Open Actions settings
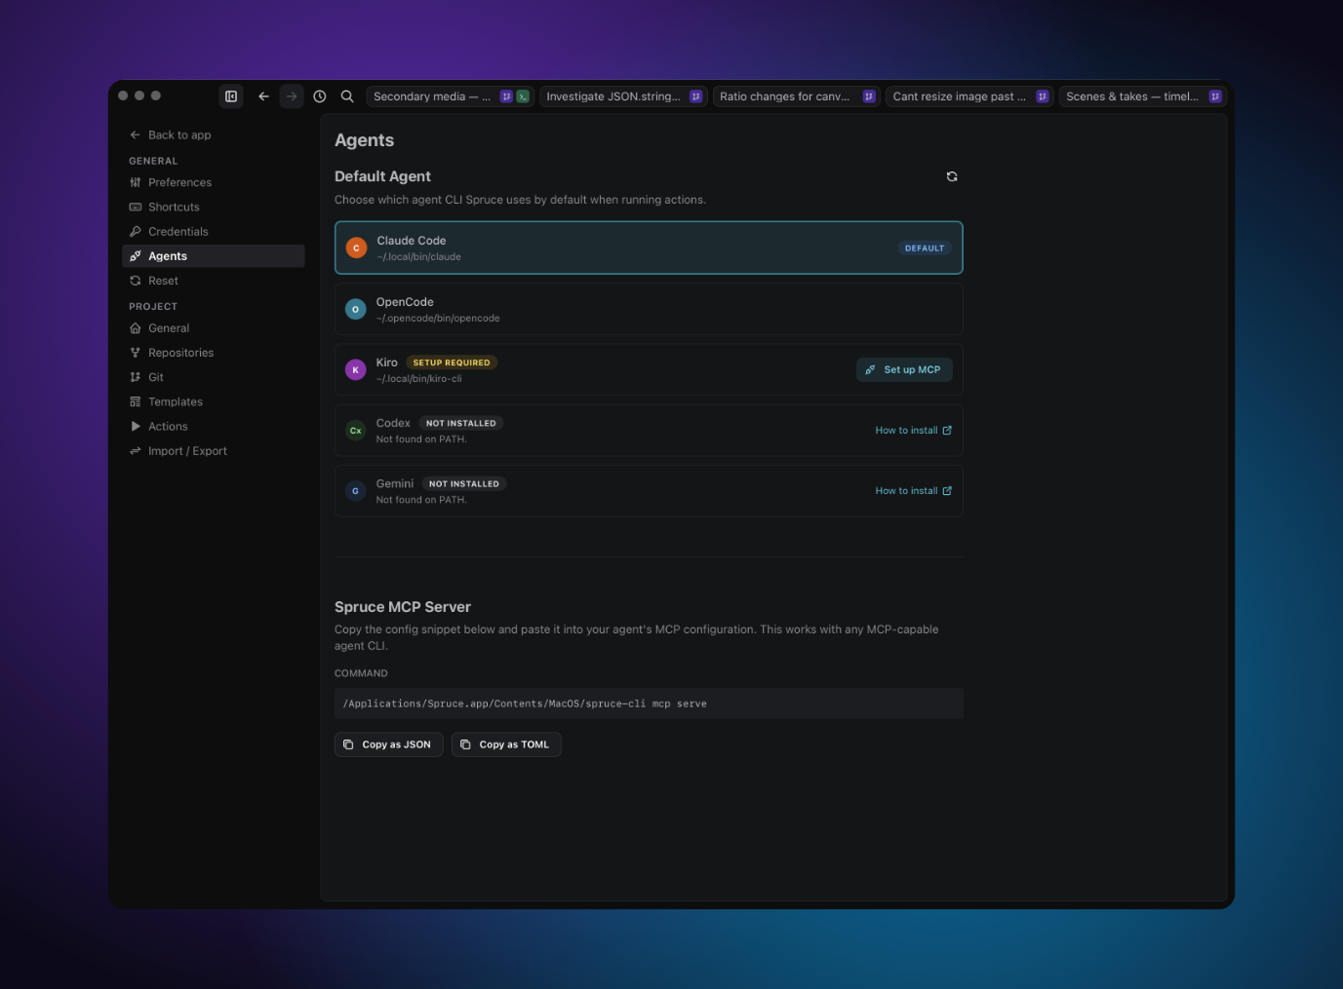This screenshot has width=1343, height=989. pos(214,426)
